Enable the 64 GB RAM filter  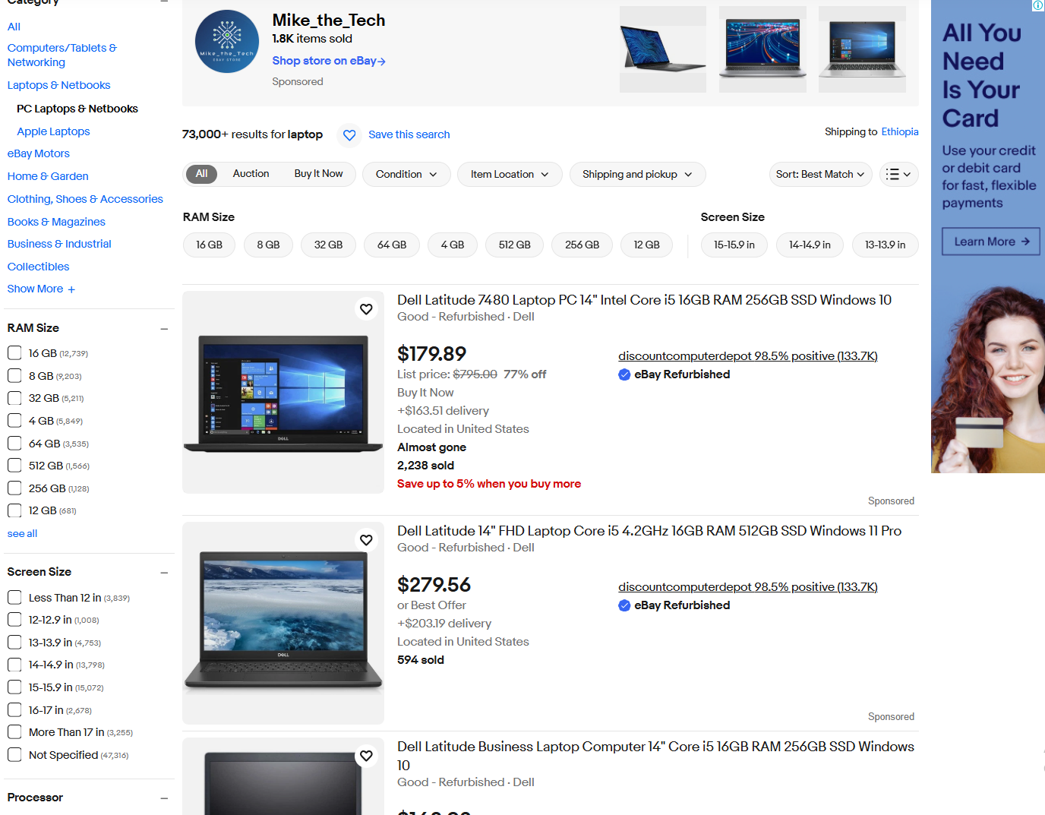point(14,443)
